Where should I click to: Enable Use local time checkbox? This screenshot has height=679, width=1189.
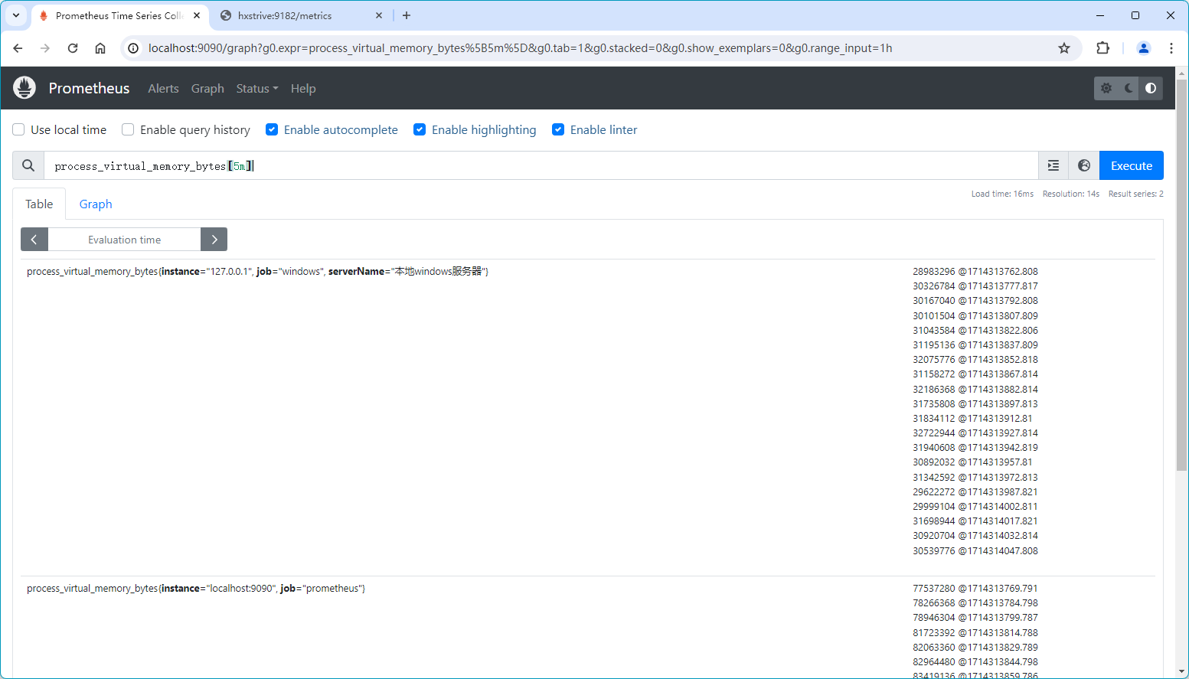(19, 129)
